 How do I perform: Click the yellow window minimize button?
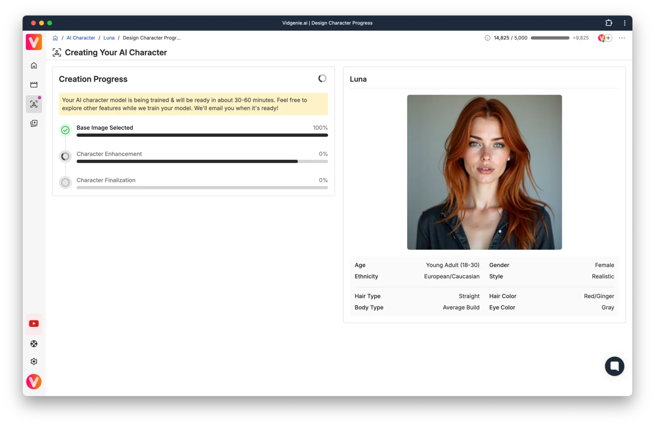[x=42, y=23]
